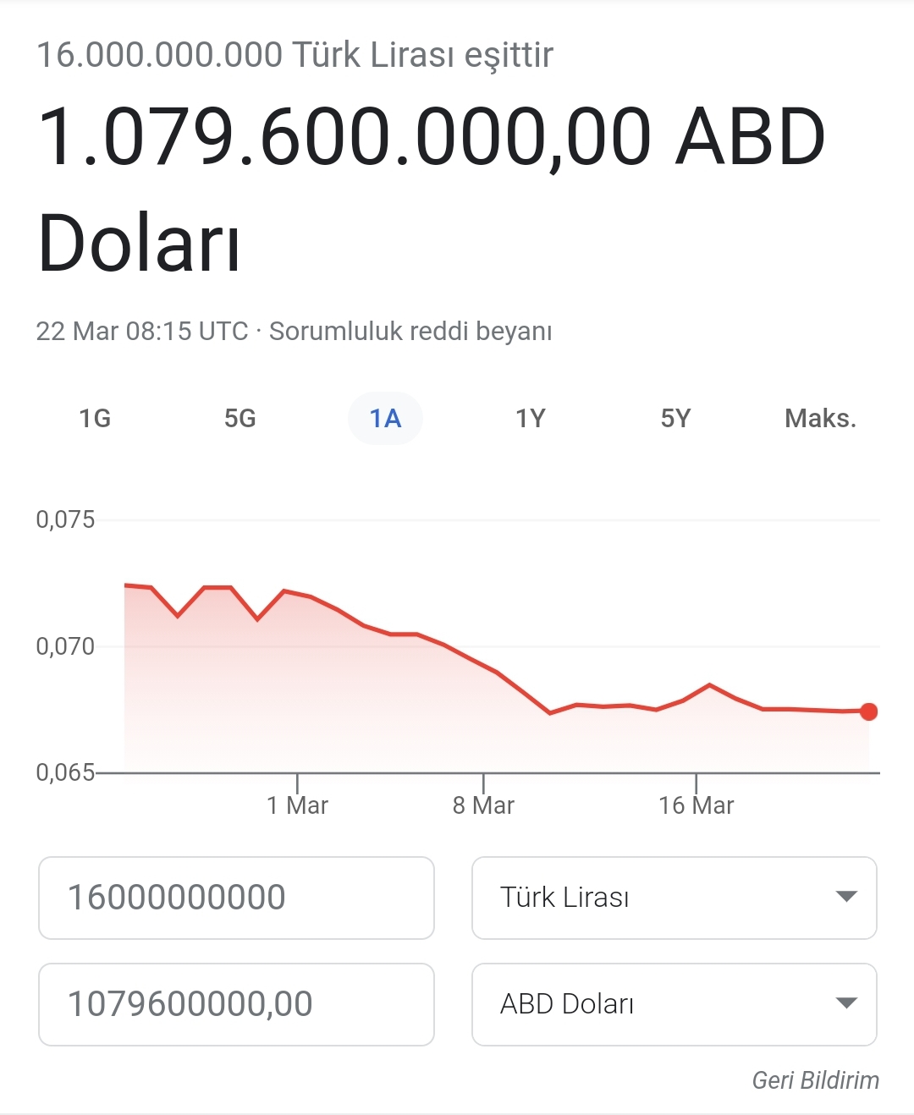Select the 1G time range tab
This screenshot has width=914, height=1115.
pyautogui.click(x=95, y=418)
